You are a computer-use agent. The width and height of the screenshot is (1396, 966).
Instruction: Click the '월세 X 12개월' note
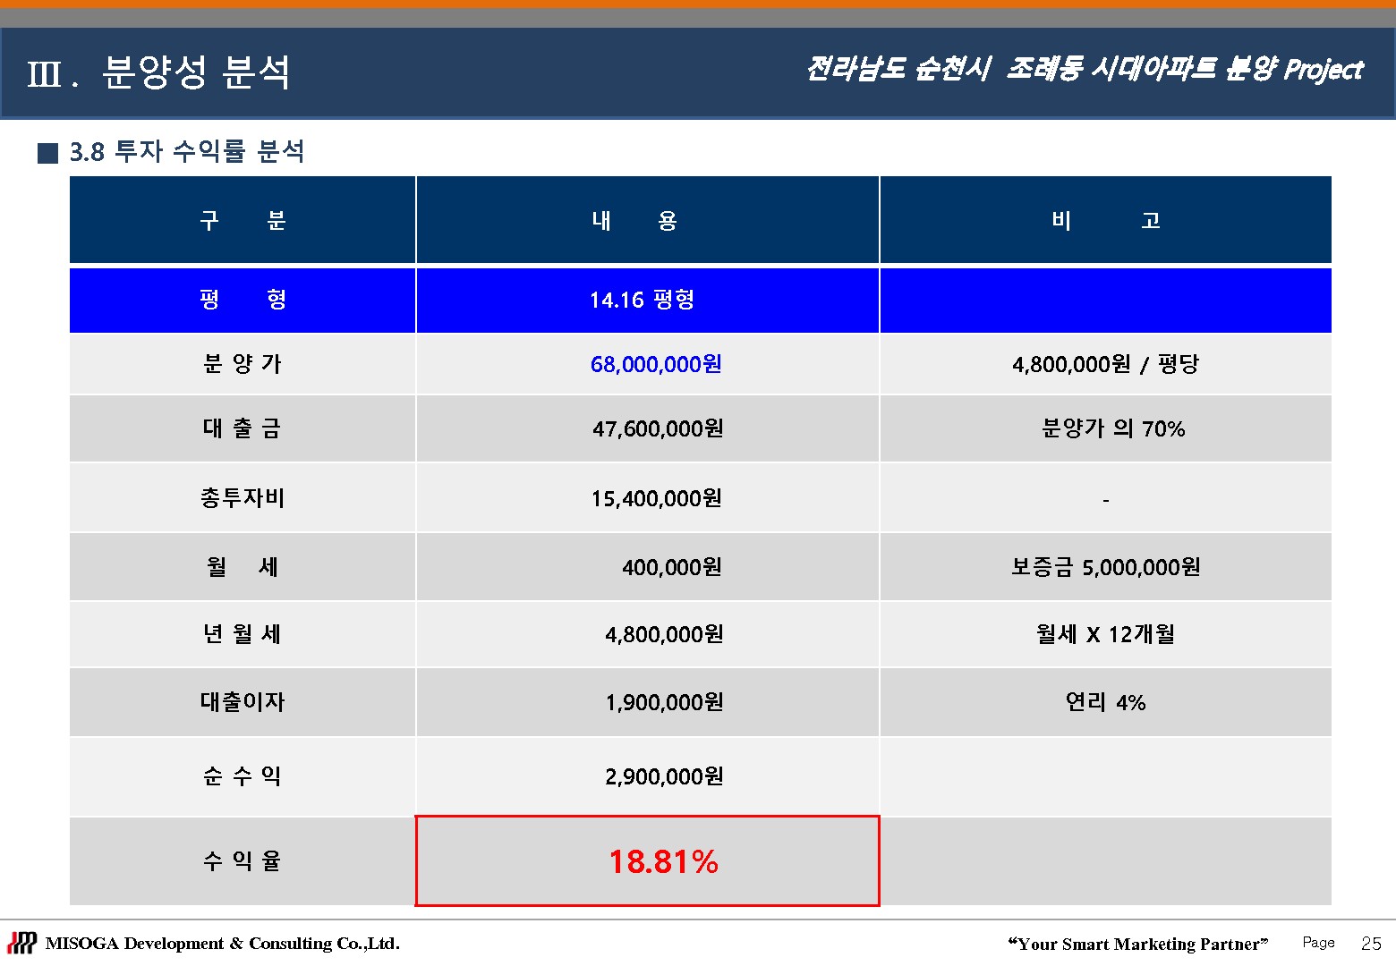pyautogui.click(x=1106, y=634)
